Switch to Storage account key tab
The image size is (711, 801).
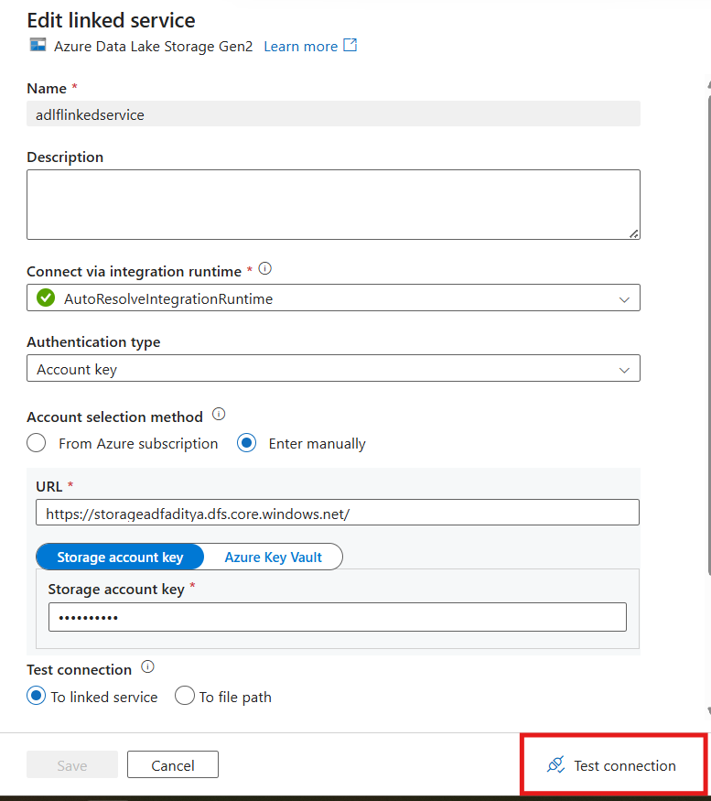pyautogui.click(x=120, y=557)
